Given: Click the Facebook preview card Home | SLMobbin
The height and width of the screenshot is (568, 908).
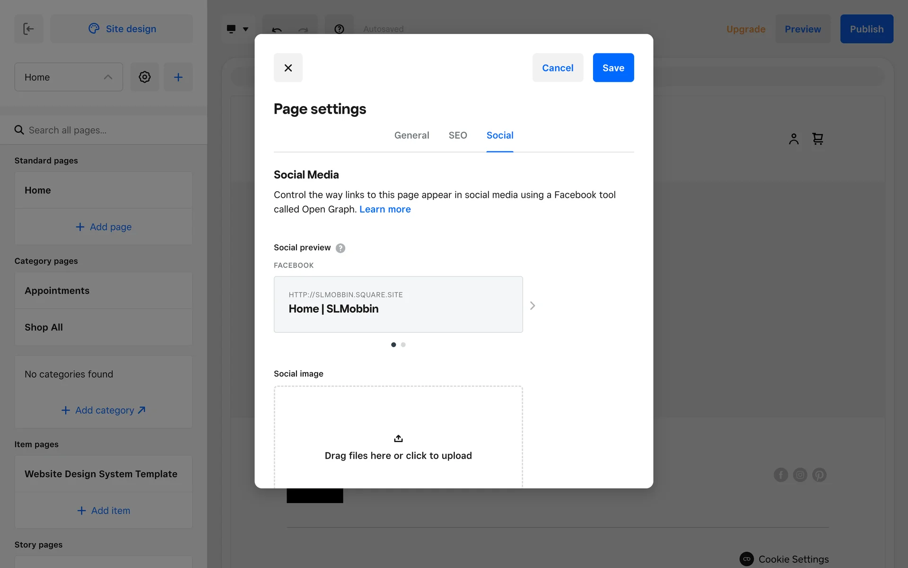Looking at the screenshot, I should [398, 304].
